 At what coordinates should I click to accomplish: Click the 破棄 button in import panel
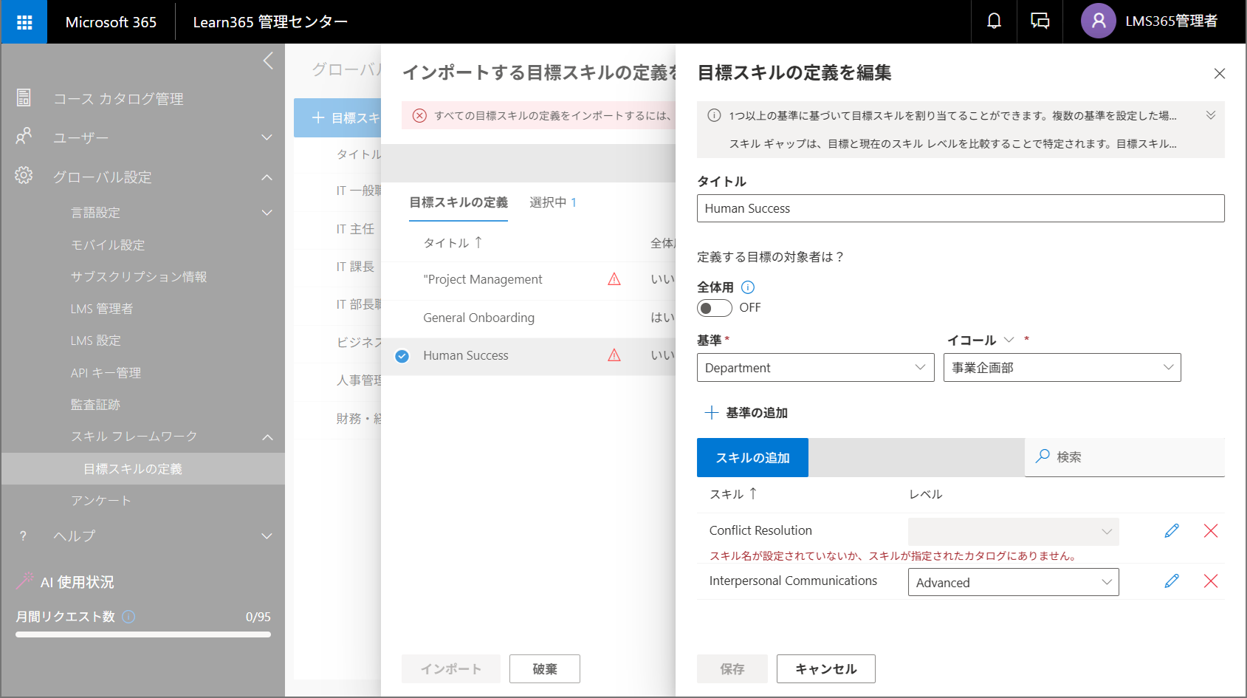[545, 668]
